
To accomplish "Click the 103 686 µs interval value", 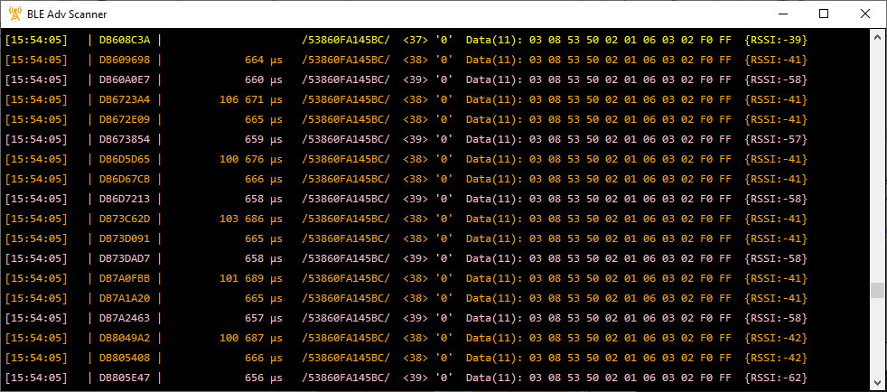I will pyautogui.click(x=251, y=219).
